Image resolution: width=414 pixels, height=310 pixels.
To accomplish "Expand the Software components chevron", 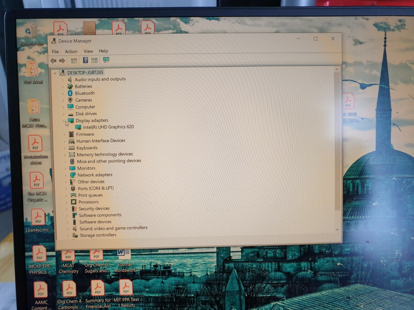I will (67, 215).
